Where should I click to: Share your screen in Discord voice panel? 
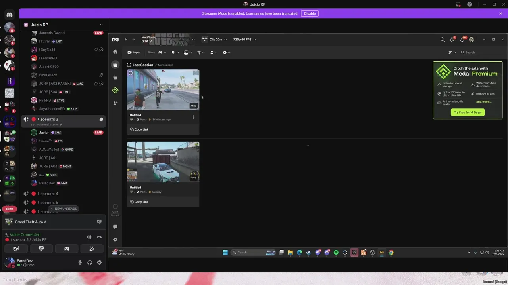41,249
